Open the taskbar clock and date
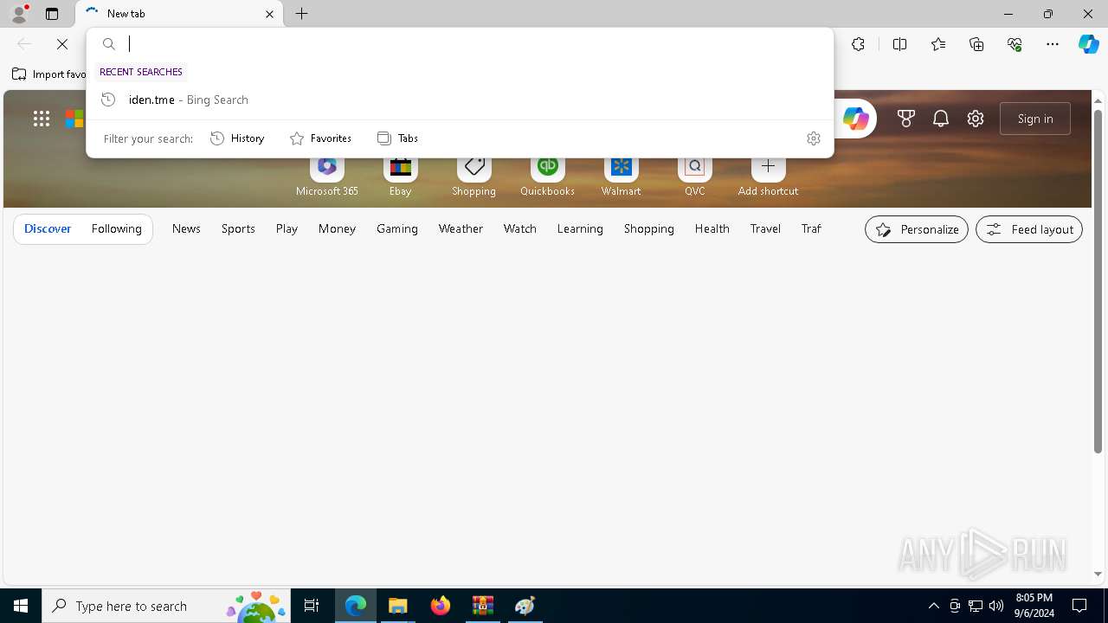1108x623 pixels. point(1034,606)
